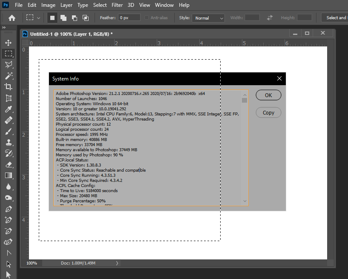
Task: Select the Move tool
Action: [x=9, y=43]
